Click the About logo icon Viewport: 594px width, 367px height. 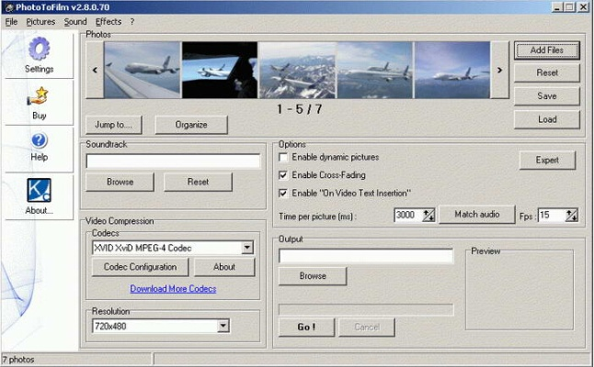click(x=39, y=191)
